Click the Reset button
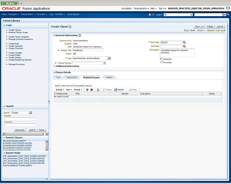This screenshot has width=231, height=184. [42, 130]
